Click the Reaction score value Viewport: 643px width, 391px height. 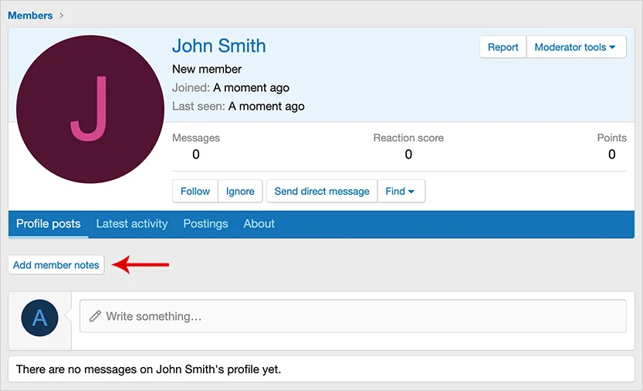[408, 155]
